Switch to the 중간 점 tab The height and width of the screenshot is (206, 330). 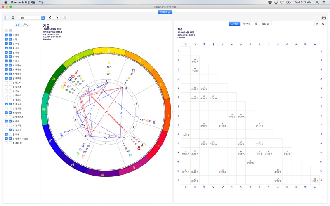point(265,24)
